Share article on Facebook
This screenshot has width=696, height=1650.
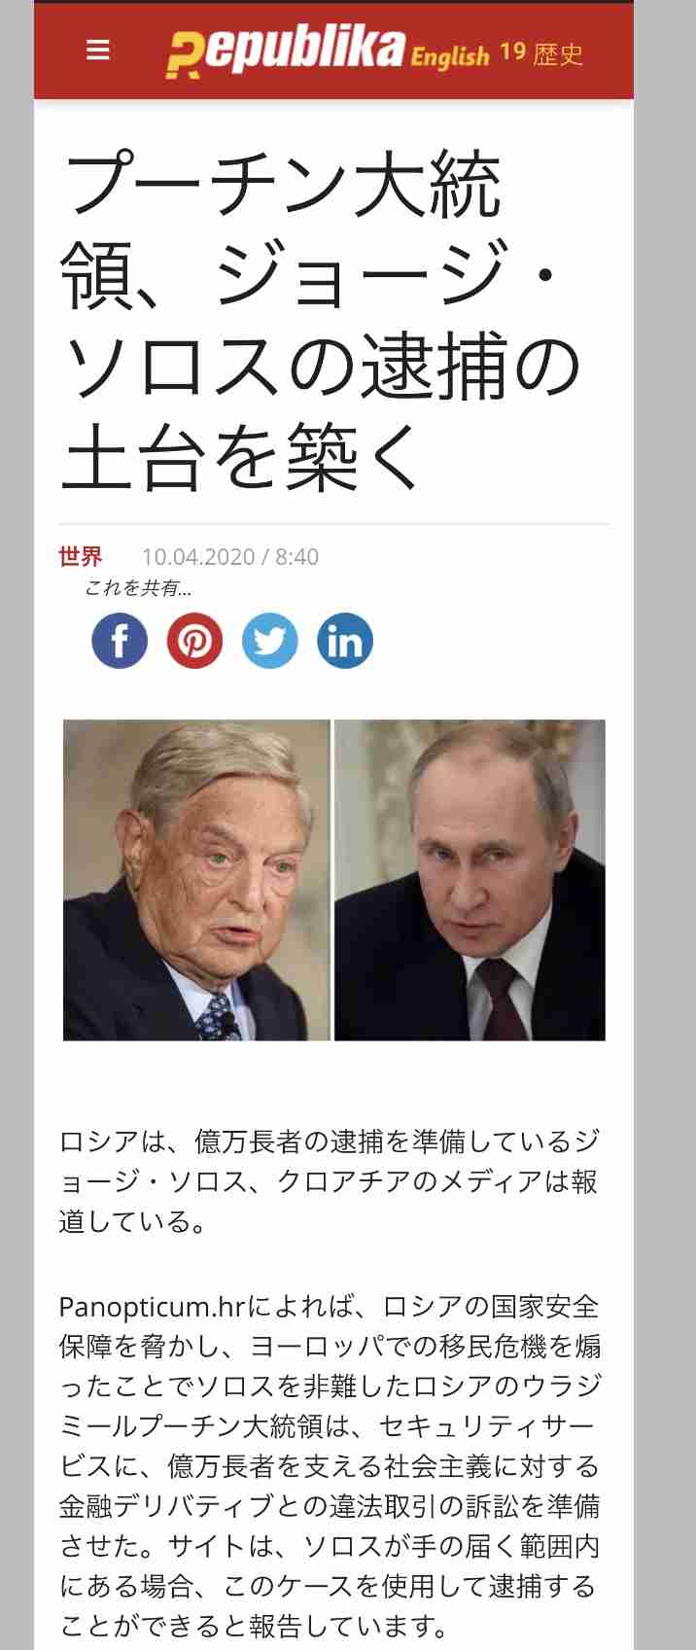(120, 641)
